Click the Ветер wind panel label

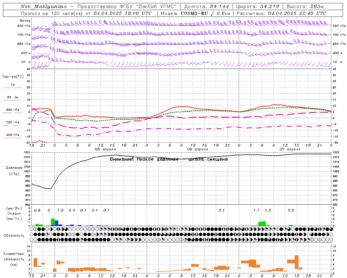tap(25, 21)
